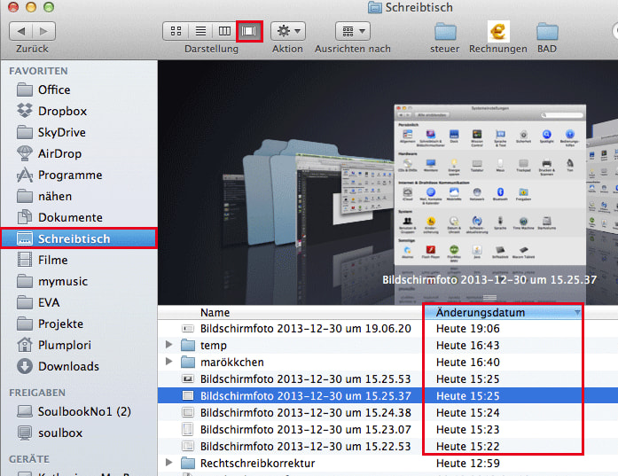This screenshot has height=476, width=618.
Task: Click the Heute 16:43 date cell
Action: [468, 345]
